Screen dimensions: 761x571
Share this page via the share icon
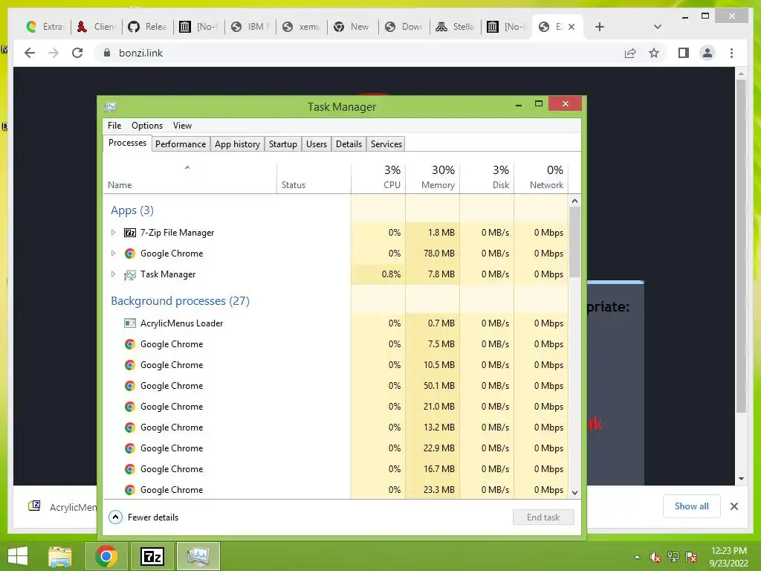[x=630, y=53]
